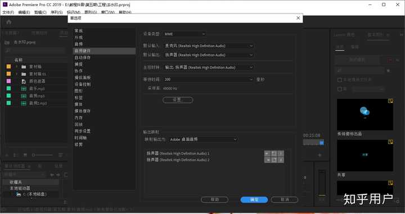Close the 首选项 dialog with X

298,18
